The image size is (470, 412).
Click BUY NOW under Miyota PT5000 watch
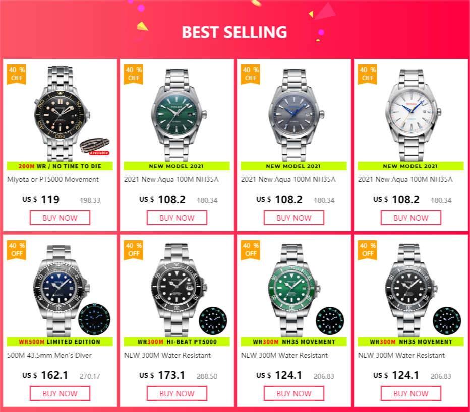[60, 218]
